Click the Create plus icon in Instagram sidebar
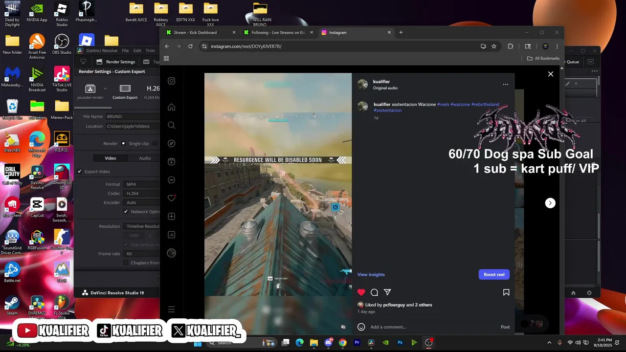The height and width of the screenshot is (352, 626). point(171,216)
